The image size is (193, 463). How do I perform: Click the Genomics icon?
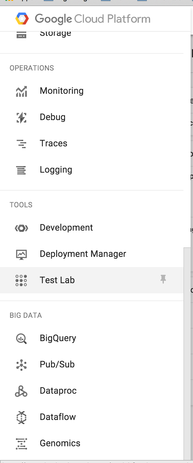(x=21, y=444)
